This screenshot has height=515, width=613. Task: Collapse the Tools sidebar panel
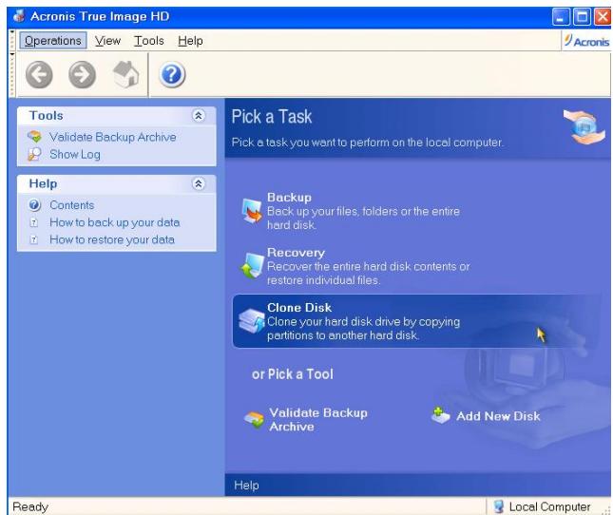(x=199, y=115)
